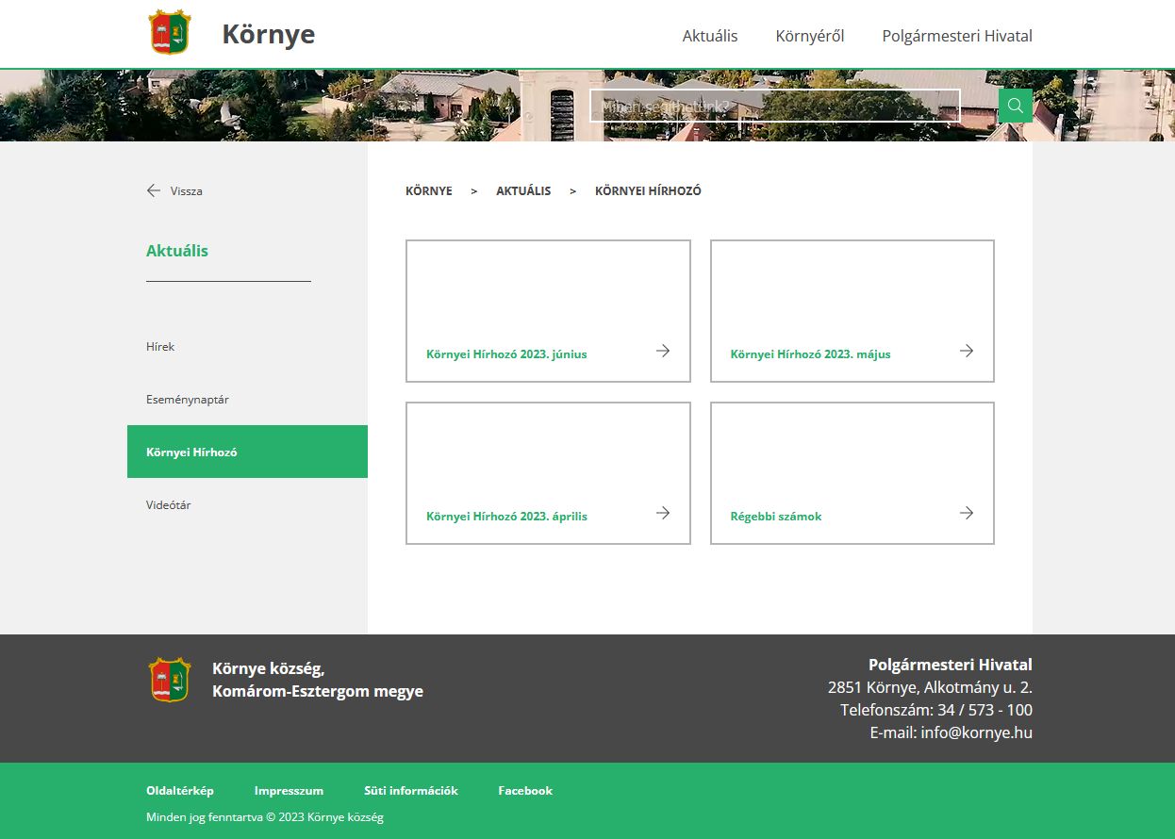Click the search input field in banner

pos(775,106)
